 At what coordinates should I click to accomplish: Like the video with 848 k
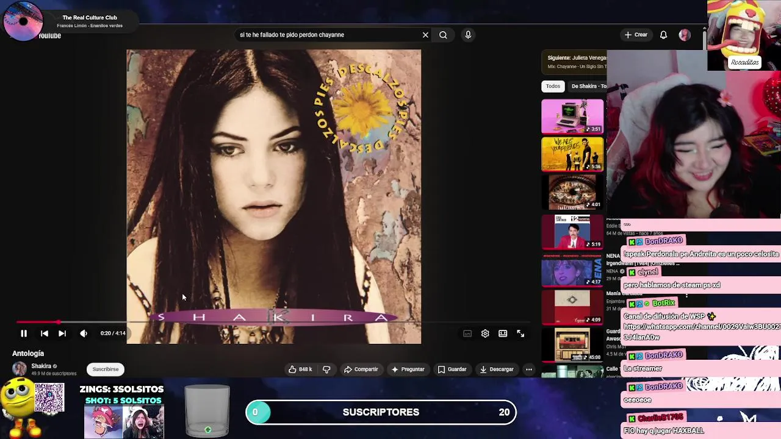click(x=300, y=369)
